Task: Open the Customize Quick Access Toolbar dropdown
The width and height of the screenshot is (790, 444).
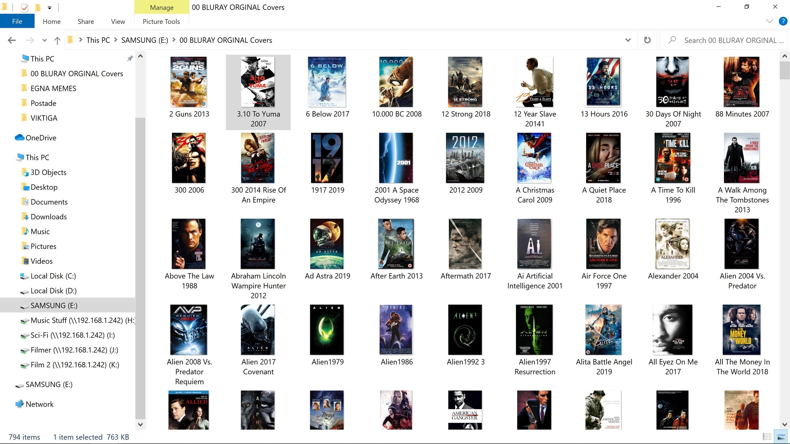Action: point(49,7)
